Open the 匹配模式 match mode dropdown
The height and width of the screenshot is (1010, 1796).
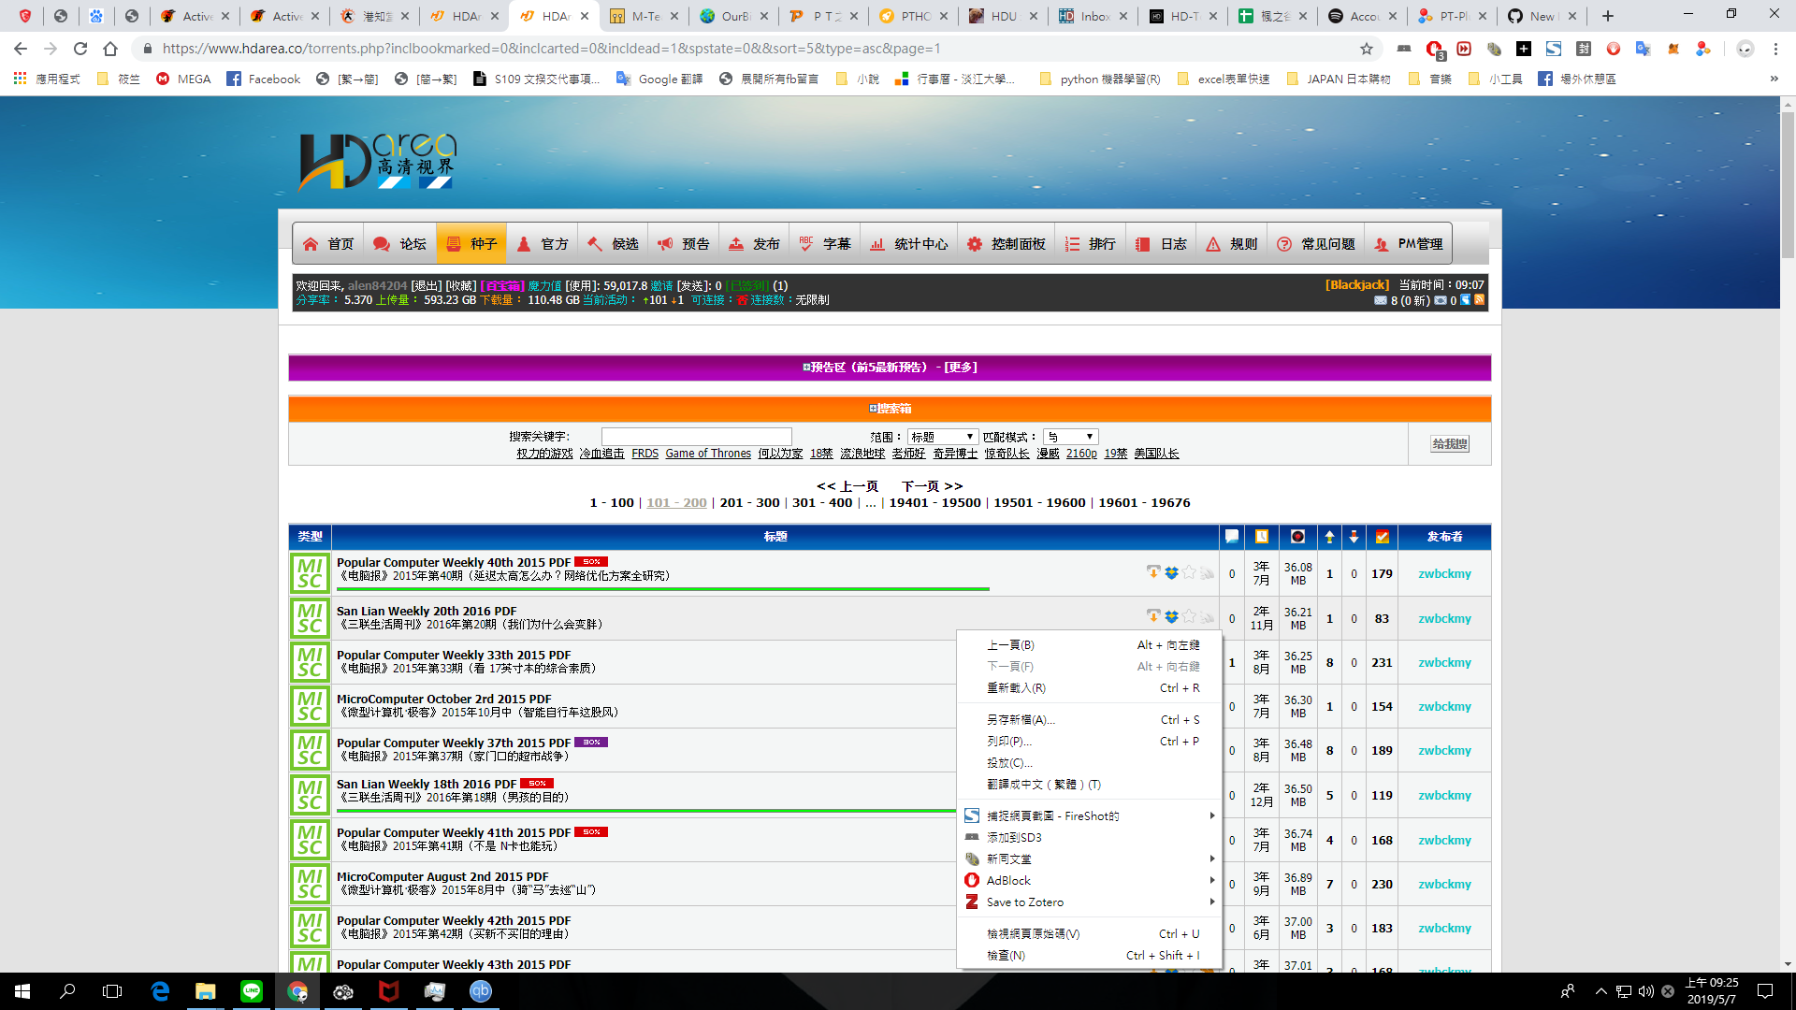1070,436
